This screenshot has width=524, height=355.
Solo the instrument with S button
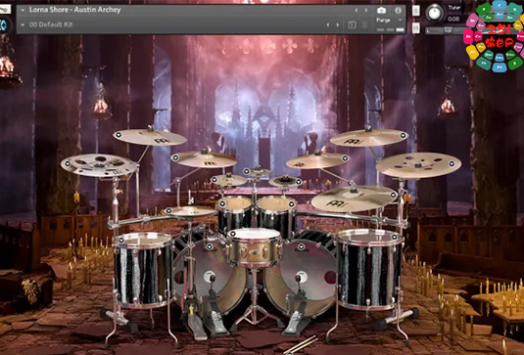click(416, 11)
